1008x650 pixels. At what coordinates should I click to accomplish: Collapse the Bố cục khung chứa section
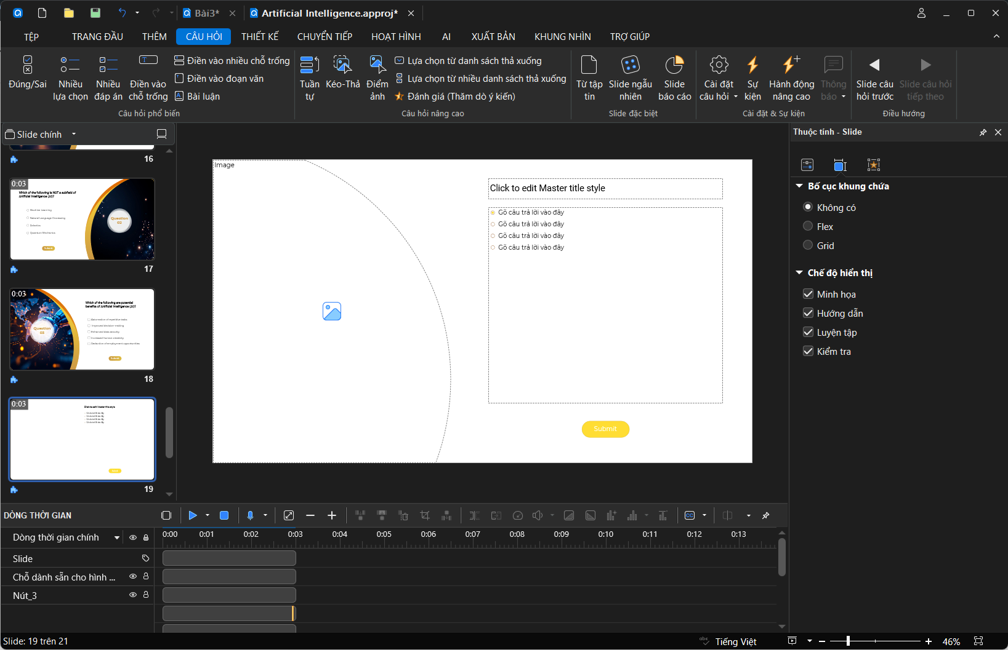(x=799, y=186)
